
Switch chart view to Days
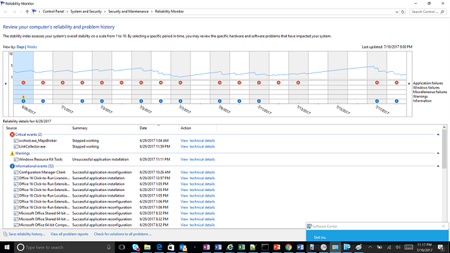point(20,47)
